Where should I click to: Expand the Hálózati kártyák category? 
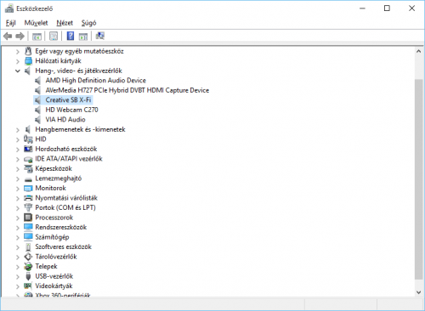(x=18, y=61)
